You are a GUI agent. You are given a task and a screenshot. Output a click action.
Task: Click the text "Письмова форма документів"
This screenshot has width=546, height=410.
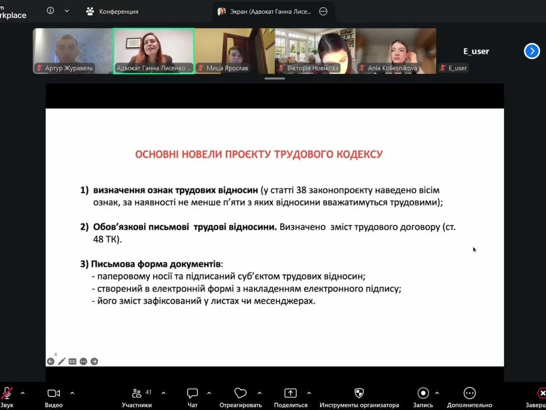pos(156,264)
